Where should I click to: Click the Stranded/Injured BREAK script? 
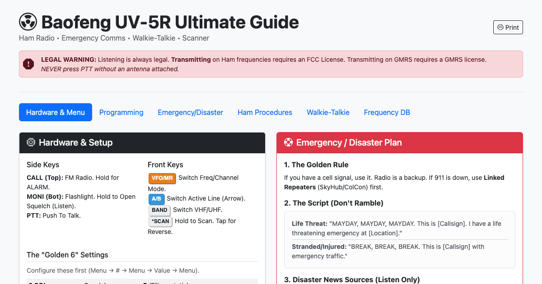[x=388, y=252]
